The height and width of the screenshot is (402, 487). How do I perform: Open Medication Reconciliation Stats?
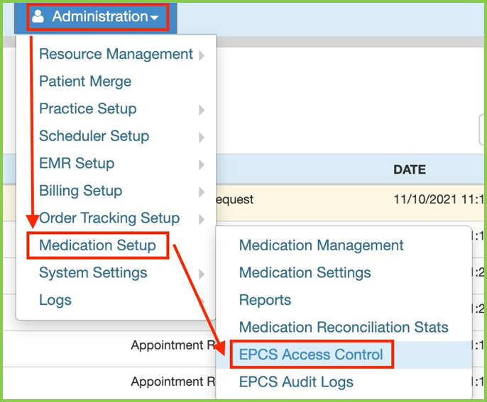[x=344, y=328]
